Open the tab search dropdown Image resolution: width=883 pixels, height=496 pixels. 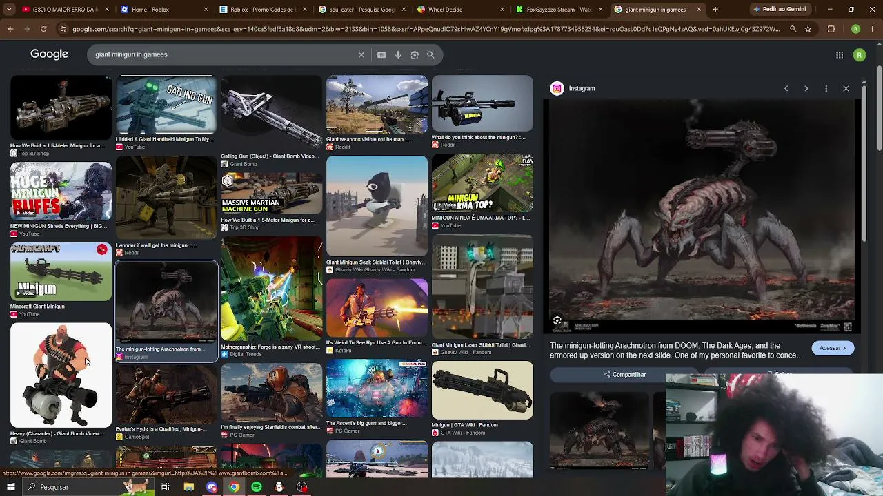(10, 10)
